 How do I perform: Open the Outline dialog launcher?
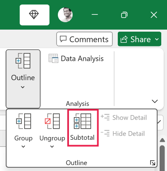tap(153, 163)
